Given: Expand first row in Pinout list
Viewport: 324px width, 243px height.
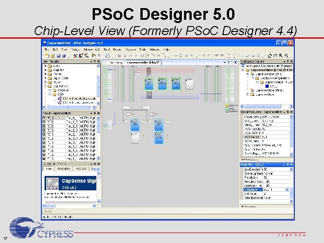Looking at the screenshot, I should (44, 118).
